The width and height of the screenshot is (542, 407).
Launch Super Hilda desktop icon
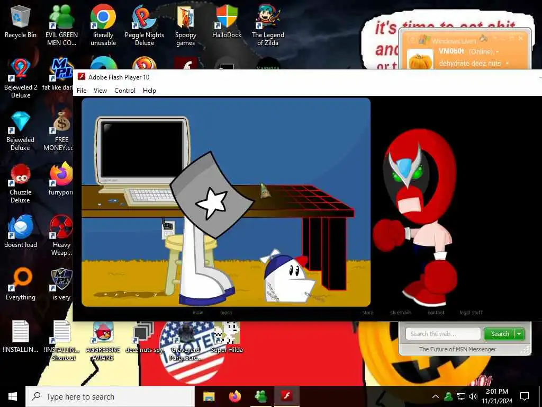point(227,337)
